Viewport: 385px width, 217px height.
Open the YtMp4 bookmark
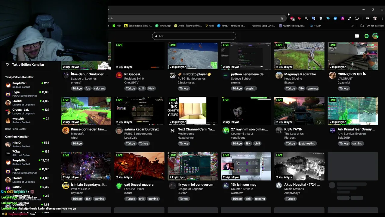[x=316, y=26]
